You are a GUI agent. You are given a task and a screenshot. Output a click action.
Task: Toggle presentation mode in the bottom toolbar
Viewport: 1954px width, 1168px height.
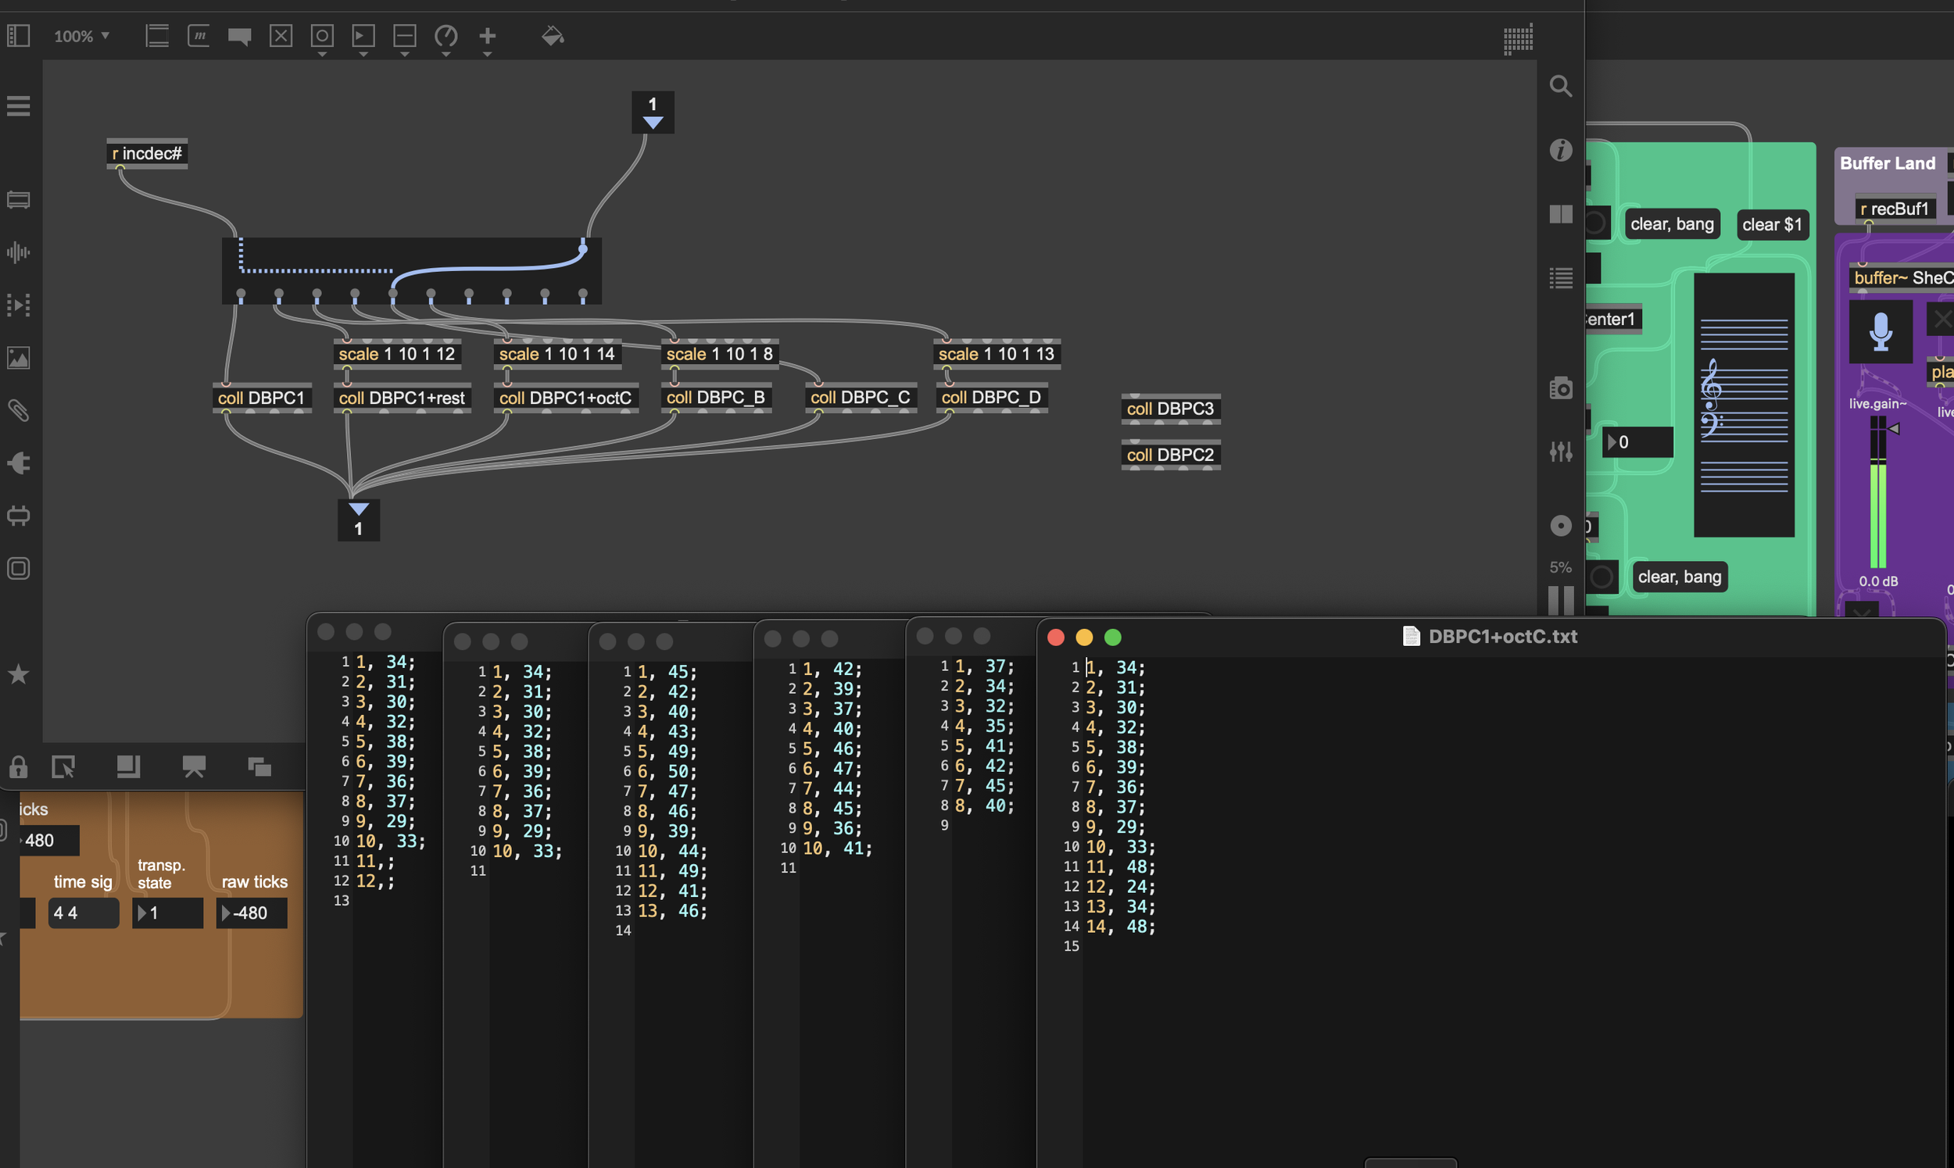point(194,766)
